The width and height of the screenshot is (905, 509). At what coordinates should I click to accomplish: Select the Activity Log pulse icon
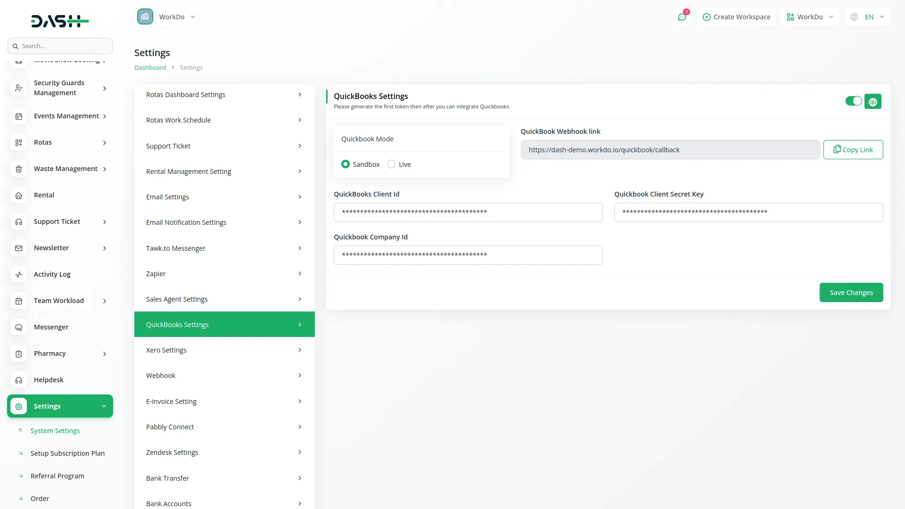[18, 274]
